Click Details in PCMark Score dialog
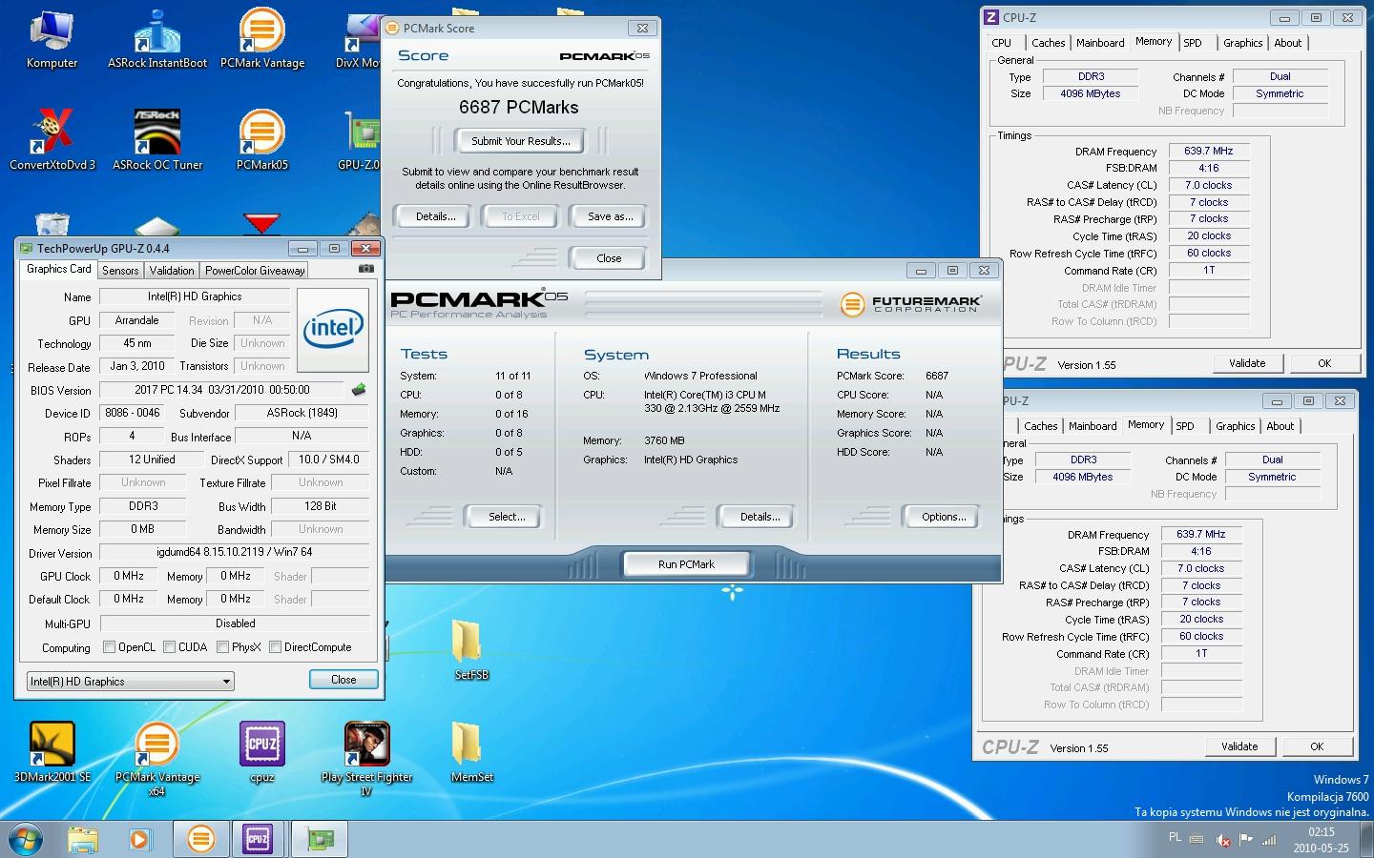This screenshot has width=1374, height=858. tap(435, 216)
